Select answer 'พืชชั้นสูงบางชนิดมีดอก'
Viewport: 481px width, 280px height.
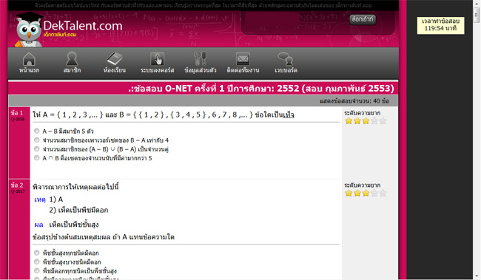tap(37, 262)
